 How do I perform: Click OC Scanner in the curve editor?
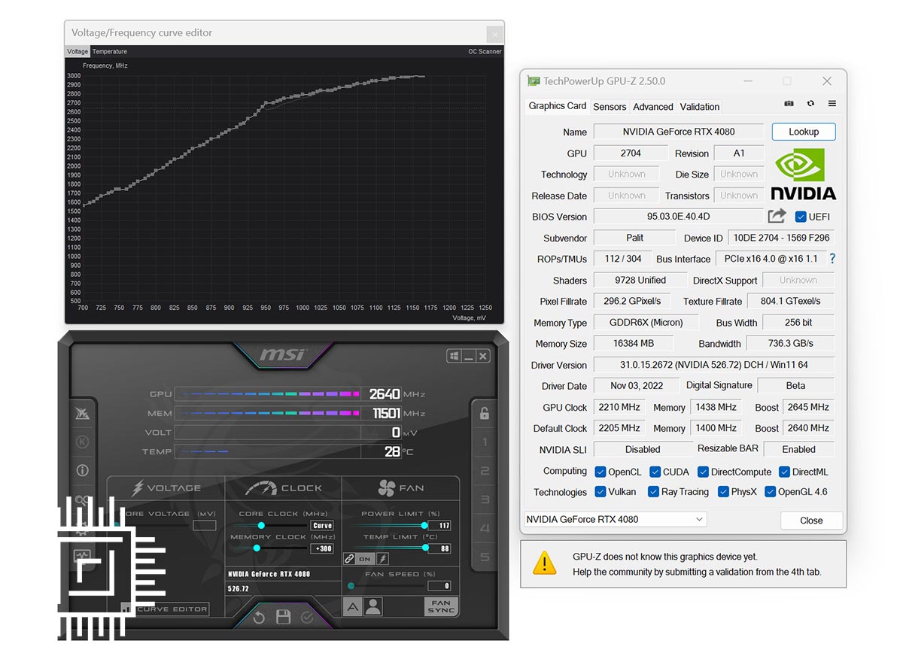(x=485, y=51)
